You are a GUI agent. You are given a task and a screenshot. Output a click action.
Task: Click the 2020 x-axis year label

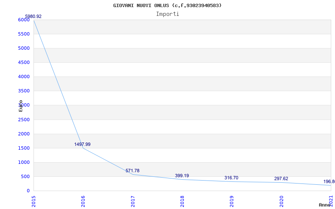[x=281, y=201]
